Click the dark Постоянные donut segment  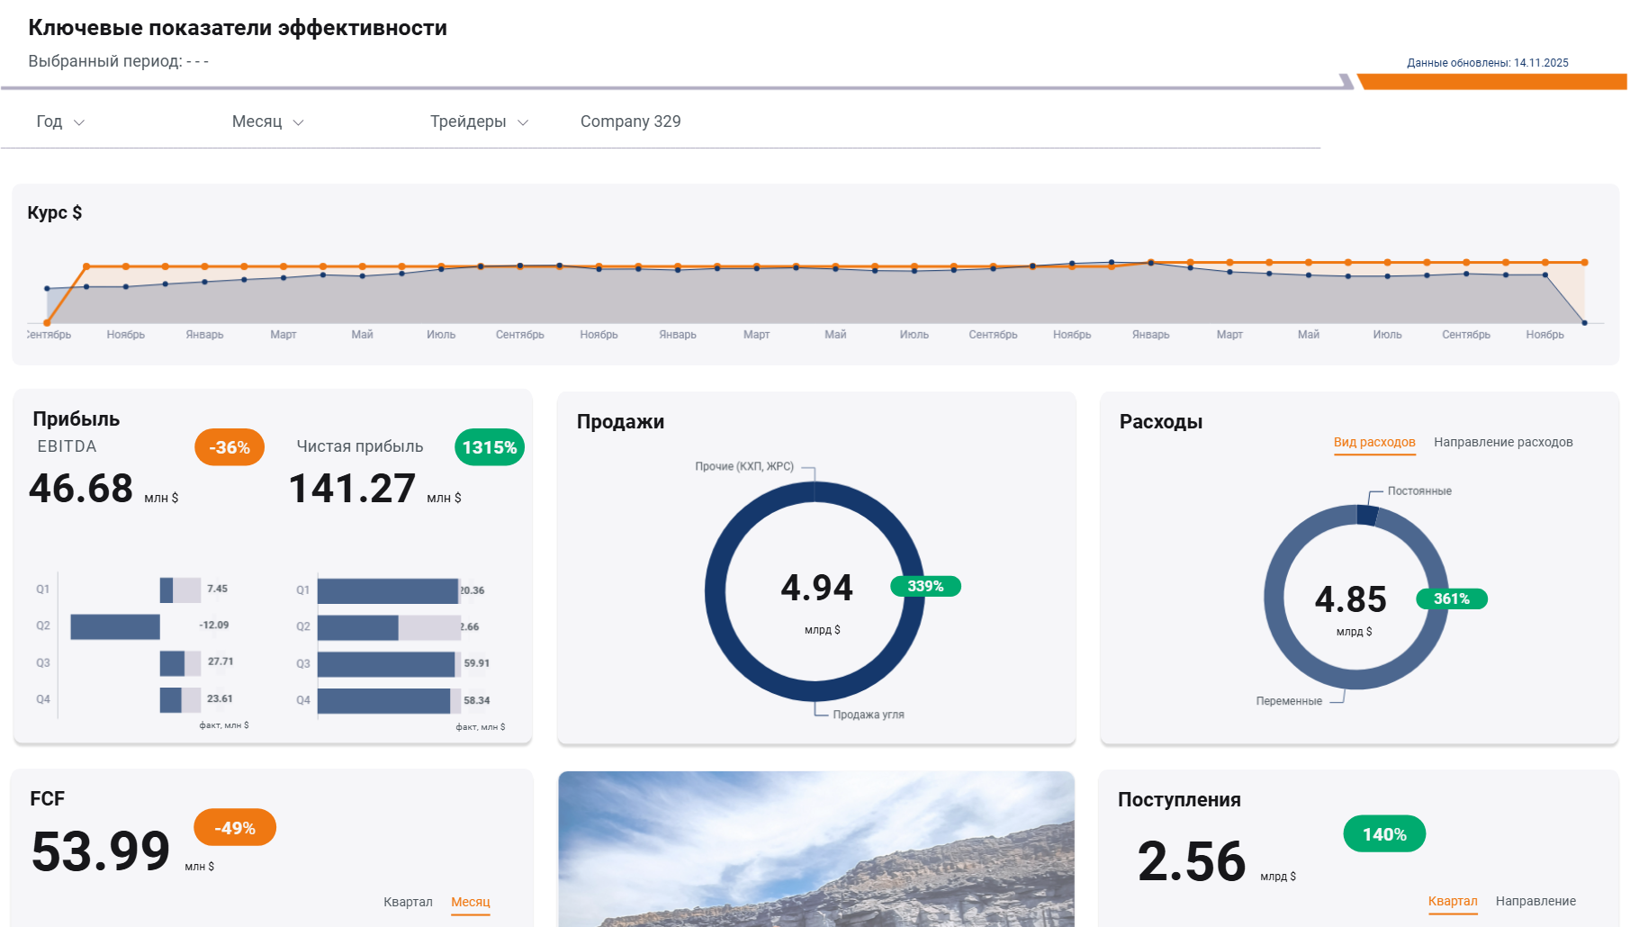point(1367,515)
